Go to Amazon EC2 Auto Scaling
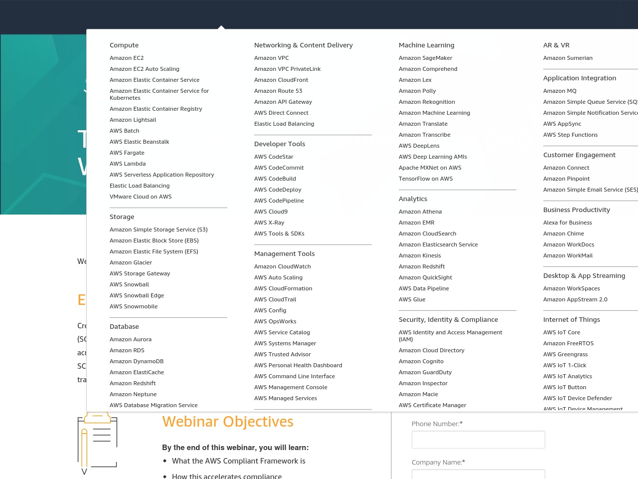638x479 pixels. [145, 69]
